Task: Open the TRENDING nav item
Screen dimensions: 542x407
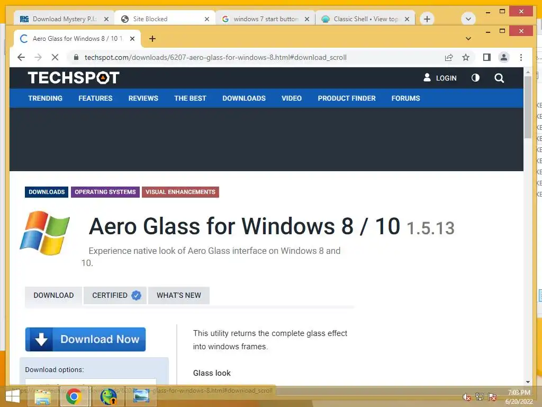Action: click(x=46, y=98)
